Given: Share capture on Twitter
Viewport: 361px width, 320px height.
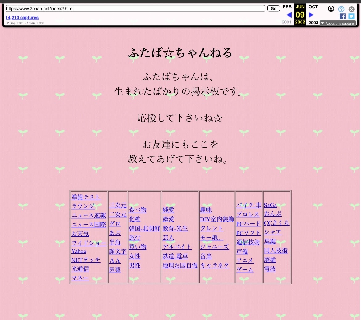Looking at the screenshot, I should pos(351,16).
